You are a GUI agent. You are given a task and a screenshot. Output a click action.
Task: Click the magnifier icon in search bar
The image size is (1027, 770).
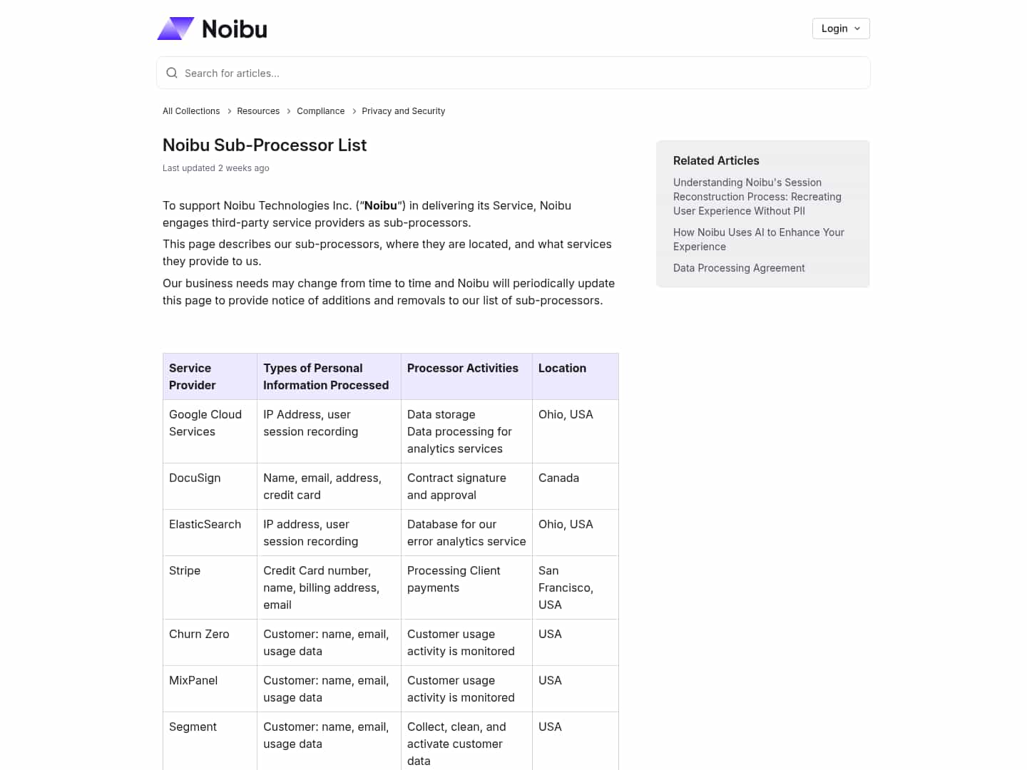[172, 73]
